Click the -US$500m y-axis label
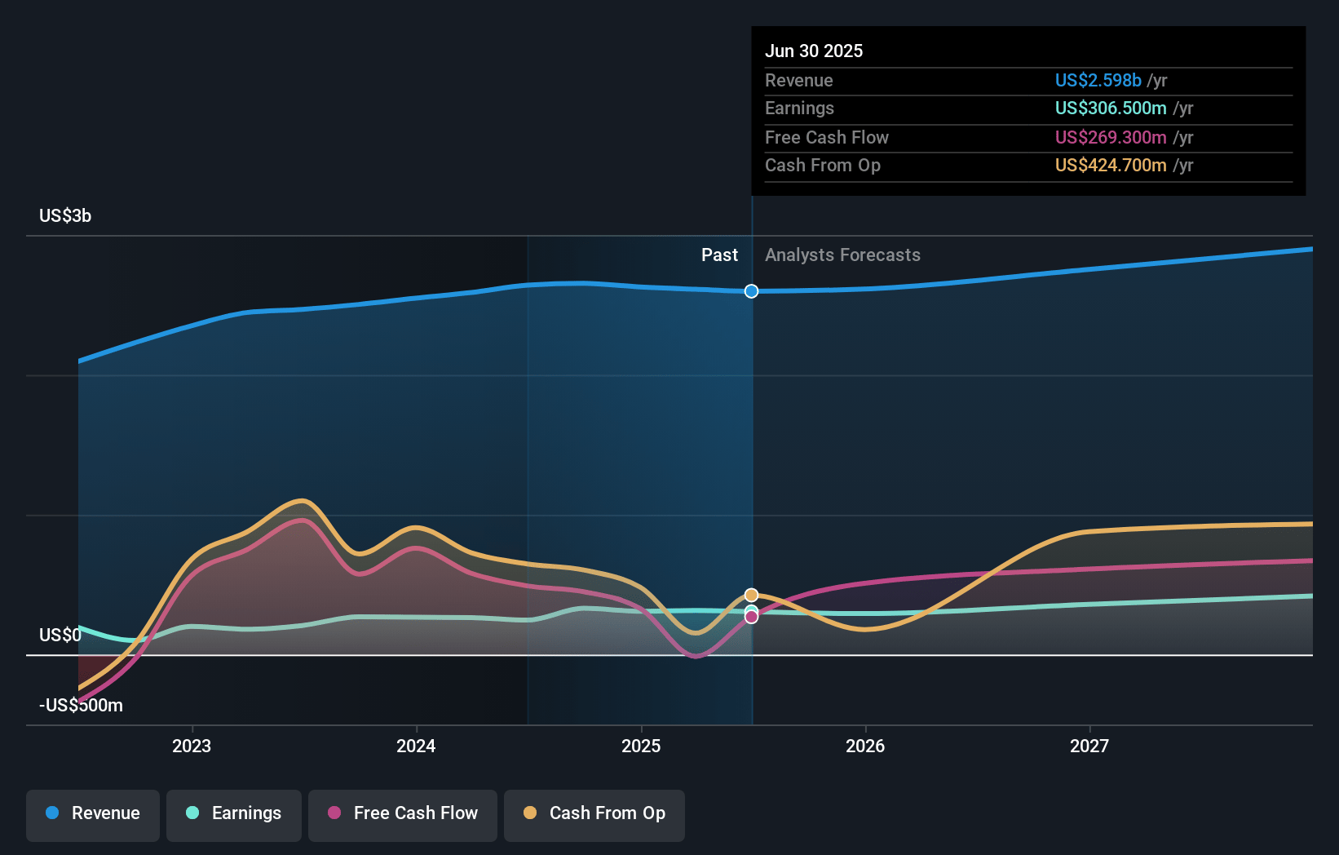Screen dimensions: 1339x855 coord(81,705)
